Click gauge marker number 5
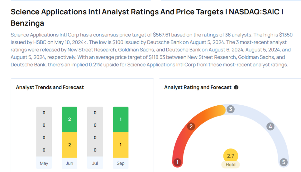The width and height of the screenshot is (301, 172). pos(284,162)
